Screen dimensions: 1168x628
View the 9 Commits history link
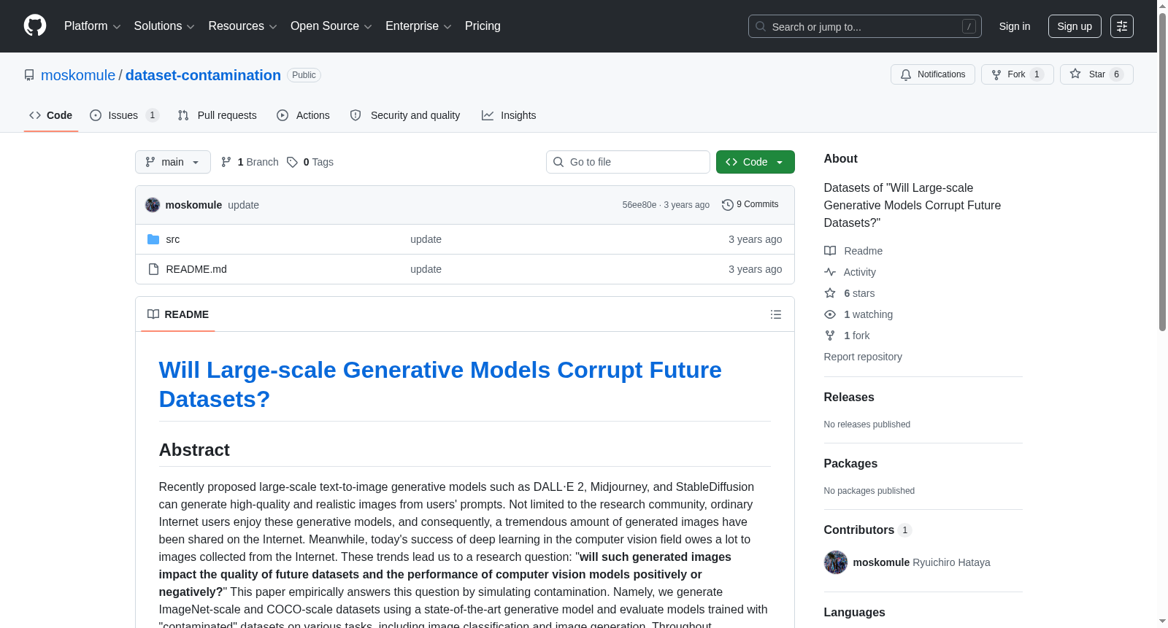point(750,205)
